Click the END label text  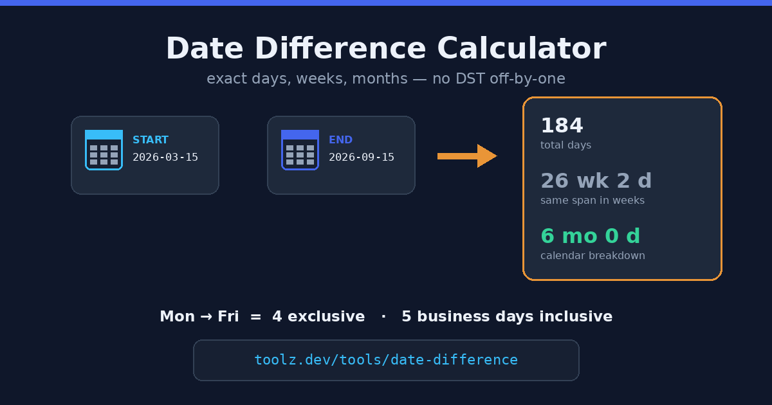pyautogui.click(x=340, y=140)
